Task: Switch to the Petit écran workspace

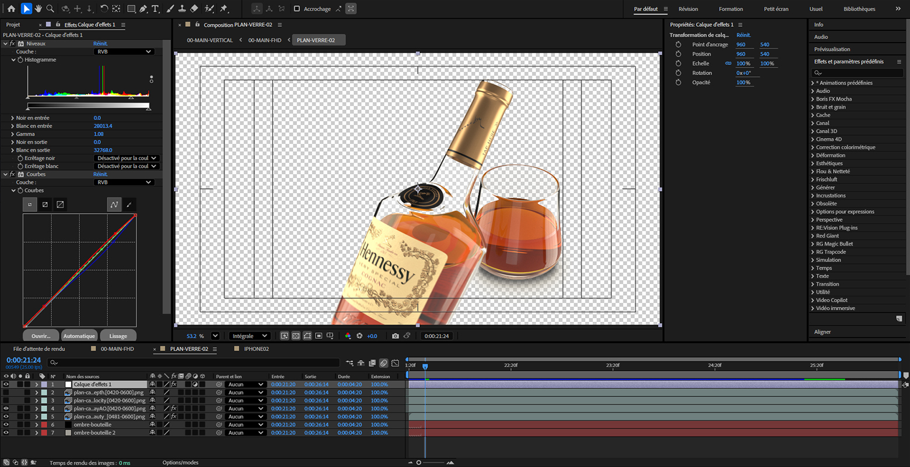Action: (776, 9)
